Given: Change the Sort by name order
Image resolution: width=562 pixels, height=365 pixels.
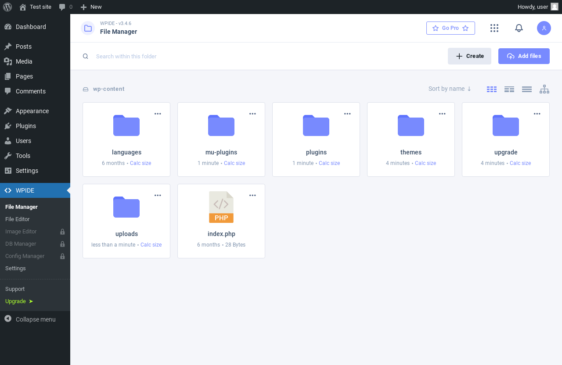Looking at the screenshot, I should pos(450,89).
